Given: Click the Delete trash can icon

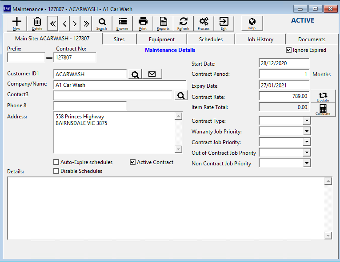Looking at the screenshot, I should click(x=37, y=23).
